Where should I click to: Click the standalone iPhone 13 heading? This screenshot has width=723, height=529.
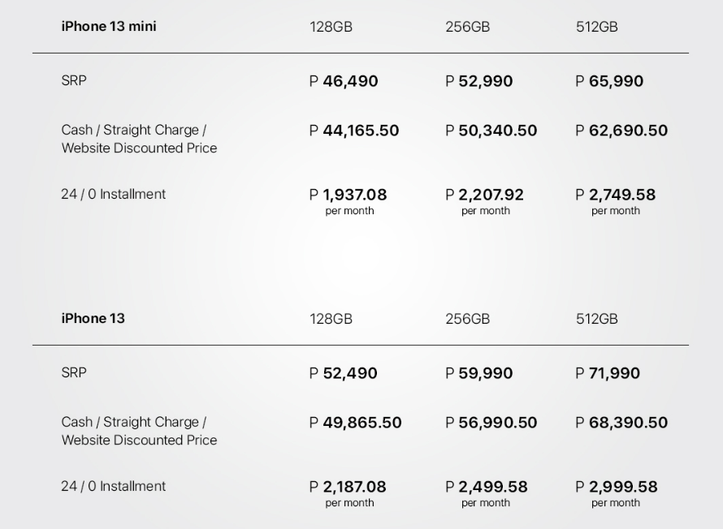93,318
